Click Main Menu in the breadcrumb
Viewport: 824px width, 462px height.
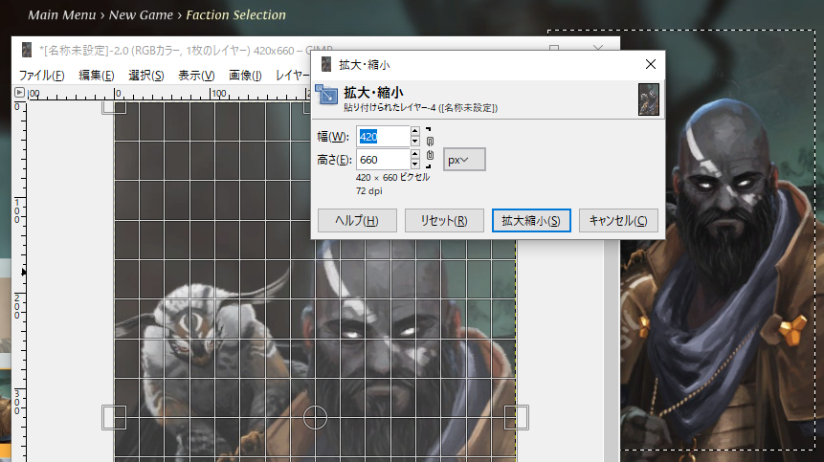[x=62, y=14]
